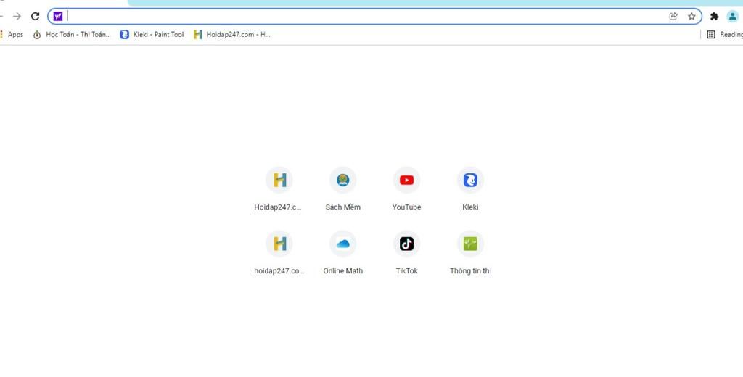
Task: Share this page via share icon
Action: (673, 17)
